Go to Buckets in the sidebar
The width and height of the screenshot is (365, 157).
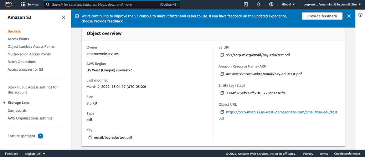[14, 31]
